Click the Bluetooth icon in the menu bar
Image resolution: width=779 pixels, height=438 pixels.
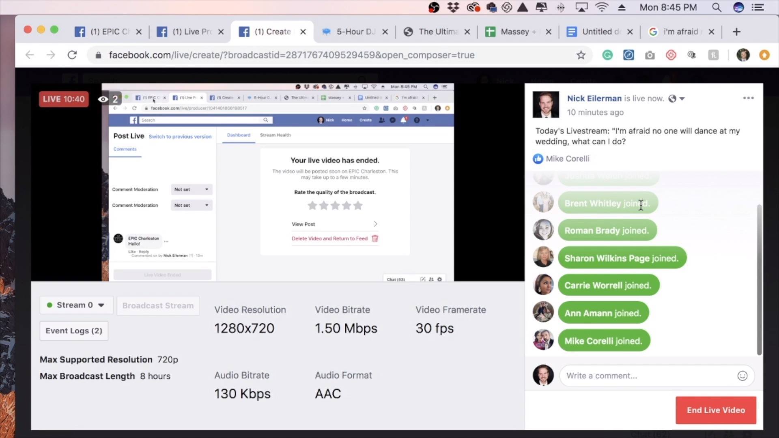point(561,7)
